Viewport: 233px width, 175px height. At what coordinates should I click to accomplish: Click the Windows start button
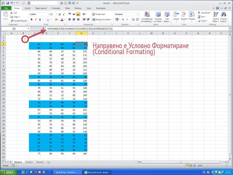tap(9, 172)
